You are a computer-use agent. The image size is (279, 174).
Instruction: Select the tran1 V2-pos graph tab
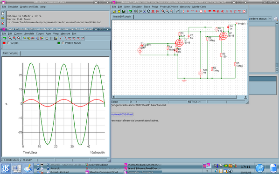pyautogui.click(x=10, y=53)
